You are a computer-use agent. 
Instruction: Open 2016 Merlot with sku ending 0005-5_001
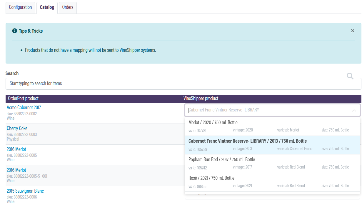16,170
